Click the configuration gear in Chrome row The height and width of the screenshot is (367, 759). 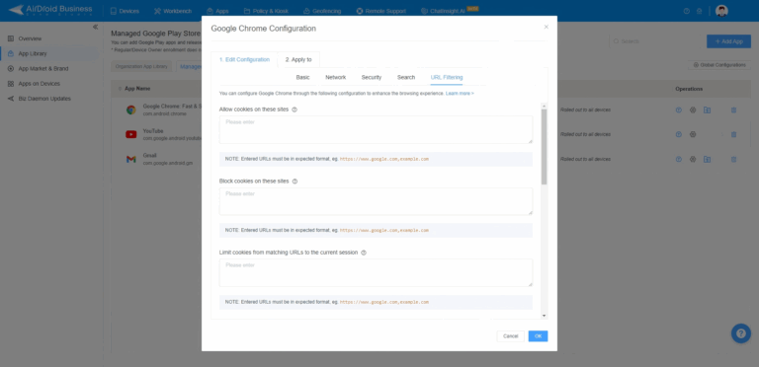[693, 110]
